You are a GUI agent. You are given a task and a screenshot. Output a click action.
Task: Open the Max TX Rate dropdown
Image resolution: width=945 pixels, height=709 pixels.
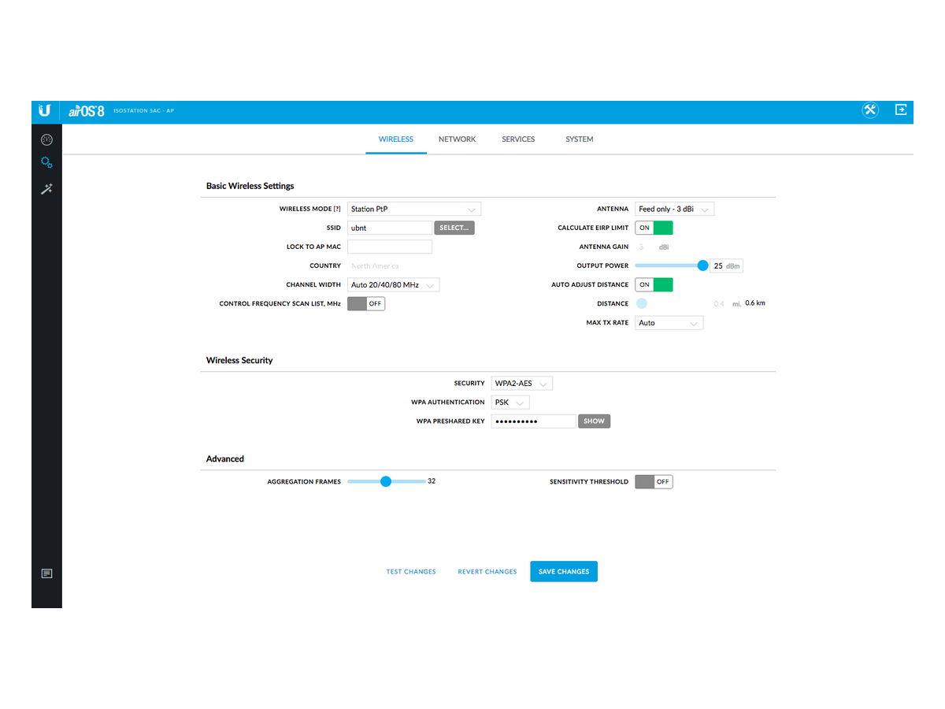[669, 323]
